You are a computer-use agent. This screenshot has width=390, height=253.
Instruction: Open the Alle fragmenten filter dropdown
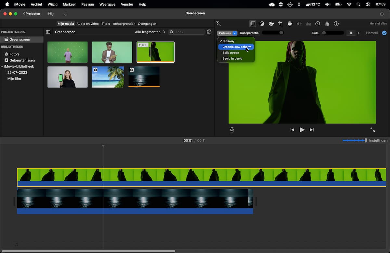150,32
